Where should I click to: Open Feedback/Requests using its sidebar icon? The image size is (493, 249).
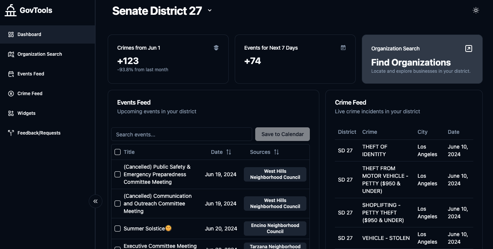click(x=11, y=133)
